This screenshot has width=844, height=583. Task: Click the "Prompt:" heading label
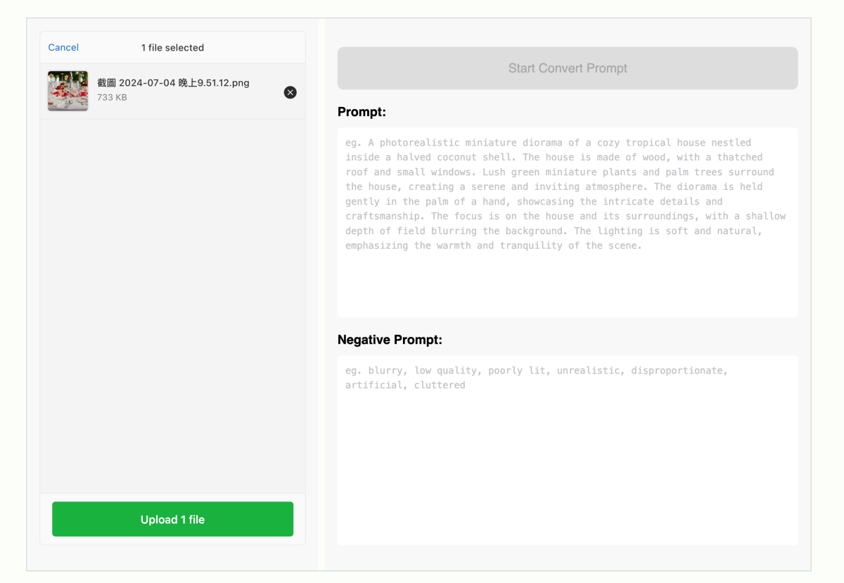pyautogui.click(x=362, y=112)
